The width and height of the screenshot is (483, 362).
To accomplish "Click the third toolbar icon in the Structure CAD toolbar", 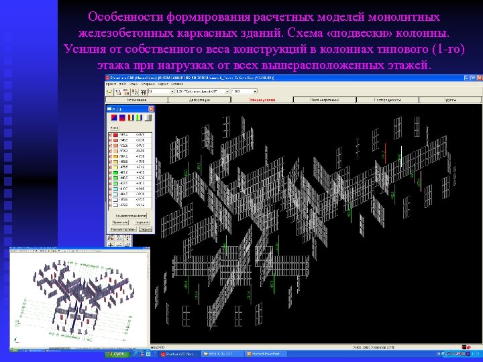I will [x=126, y=92].
